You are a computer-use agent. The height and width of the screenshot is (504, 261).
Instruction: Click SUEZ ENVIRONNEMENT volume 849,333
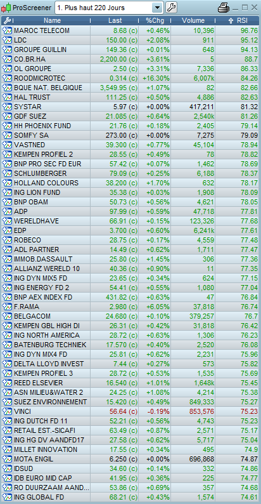[201, 402]
